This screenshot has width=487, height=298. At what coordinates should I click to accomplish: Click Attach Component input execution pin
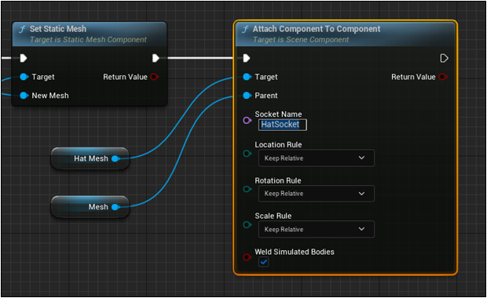pos(247,58)
